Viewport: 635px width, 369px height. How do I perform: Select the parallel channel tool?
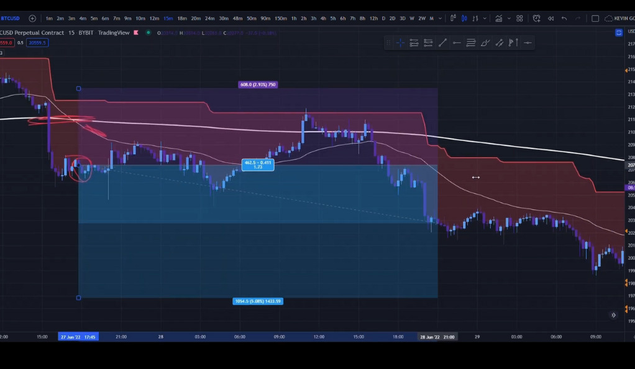pos(500,42)
